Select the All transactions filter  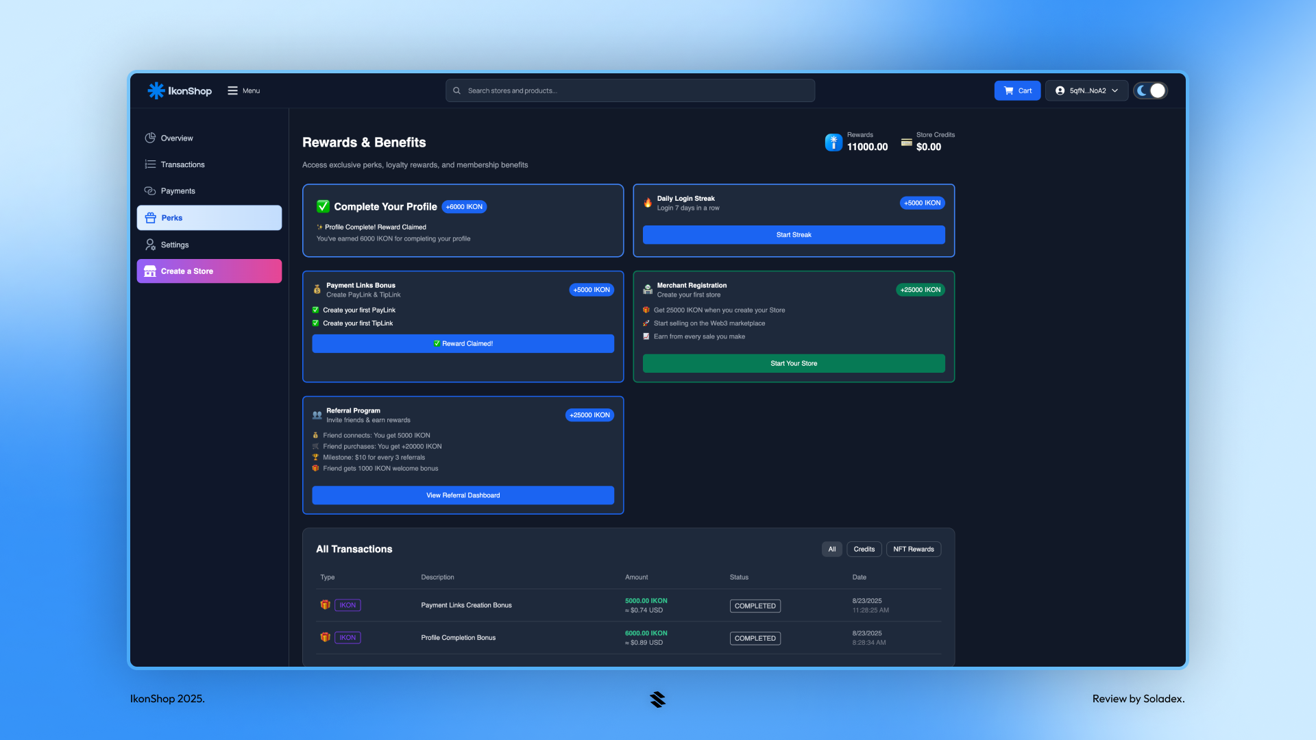pyautogui.click(x=831, y=550)
